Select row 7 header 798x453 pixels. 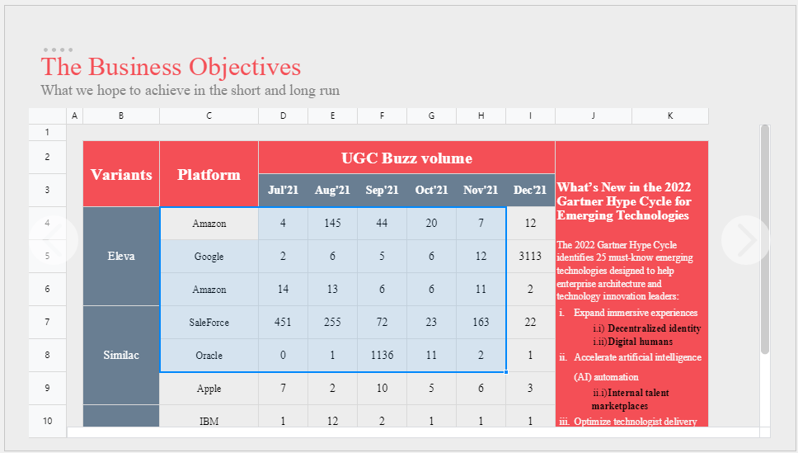coord(47,322)
